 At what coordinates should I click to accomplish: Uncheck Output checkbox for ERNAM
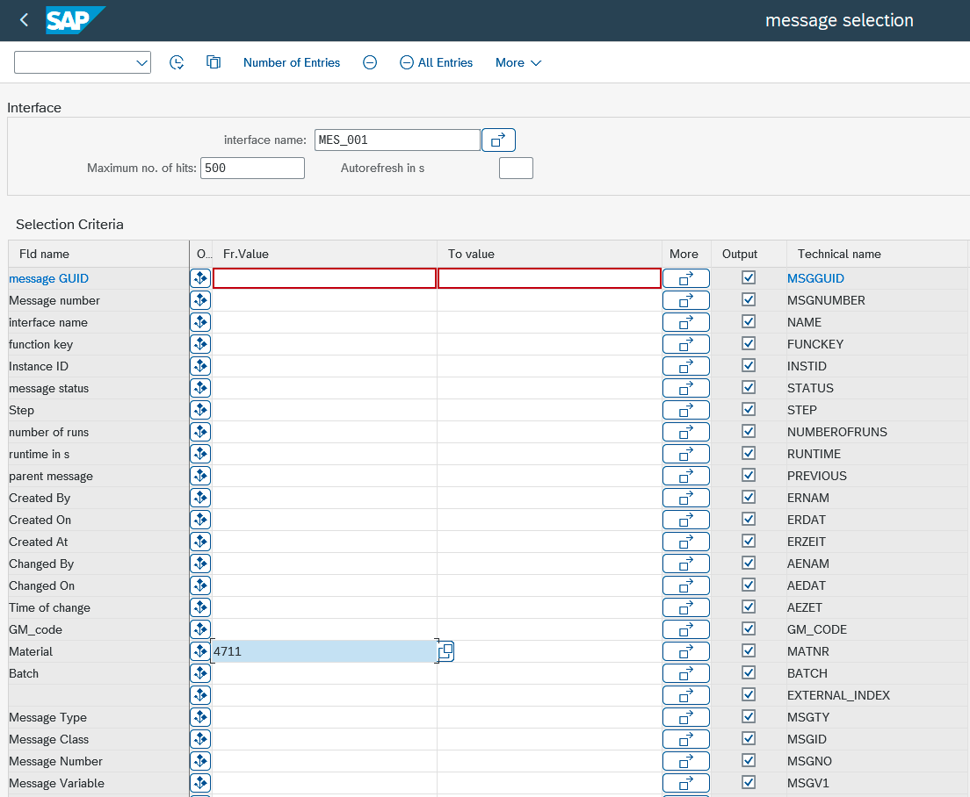click(x=749, y=497)
